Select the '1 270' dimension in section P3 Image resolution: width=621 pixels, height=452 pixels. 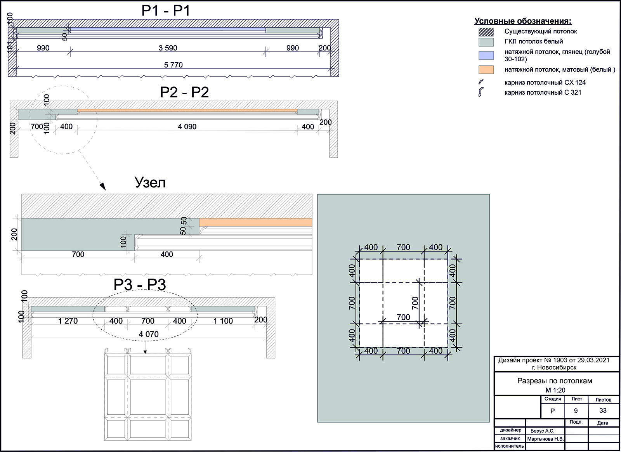click(x=68, y=321)
